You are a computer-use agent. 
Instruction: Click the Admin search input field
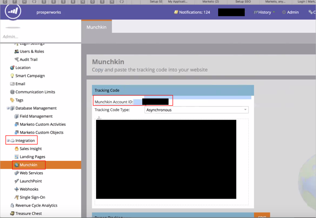point(40,37)
